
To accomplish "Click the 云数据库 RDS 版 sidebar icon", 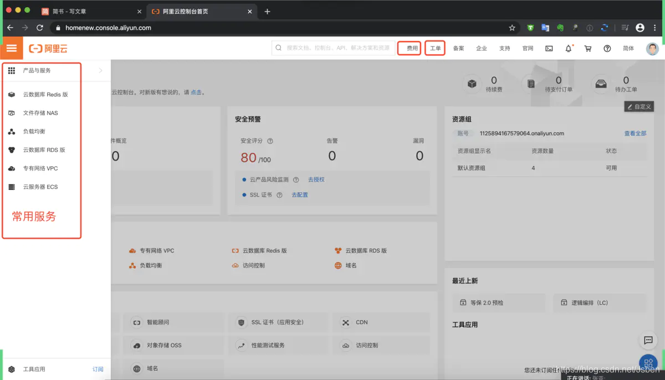I will point(12,150).
